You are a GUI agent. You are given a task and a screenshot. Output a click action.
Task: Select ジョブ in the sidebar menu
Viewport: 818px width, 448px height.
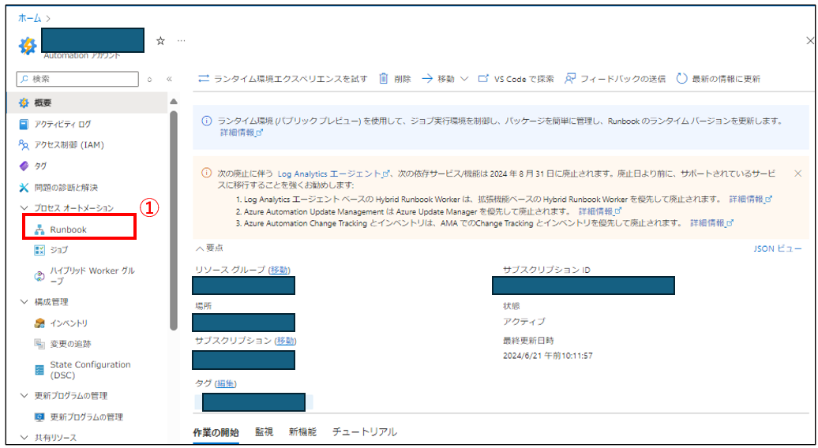[58, 251]
